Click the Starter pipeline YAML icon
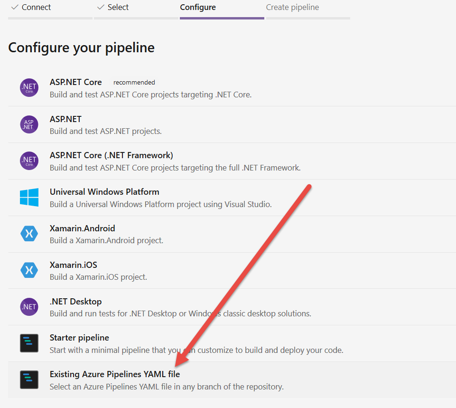This screenshot has height=408, width=456. click(29, 343)
